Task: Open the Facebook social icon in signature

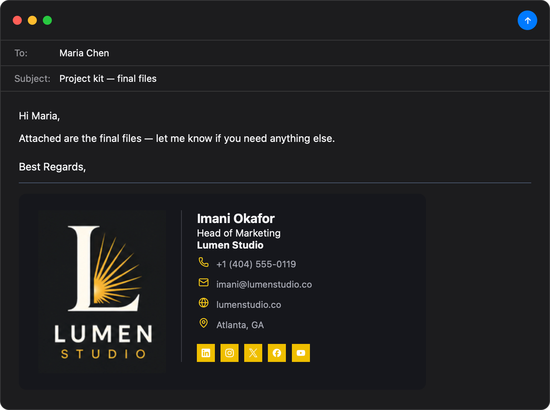Action: (x=277, y=353)
